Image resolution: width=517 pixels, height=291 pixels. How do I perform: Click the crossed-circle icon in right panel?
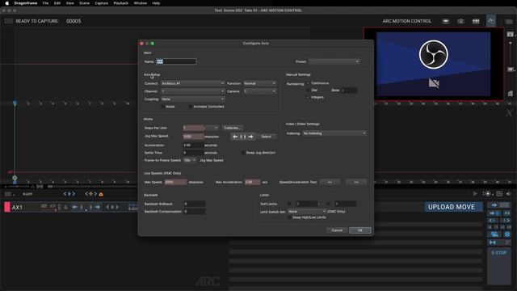(507, 234)
